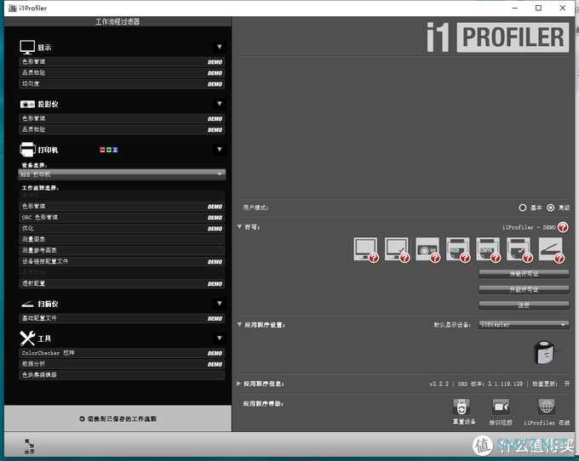
Task: Expand the 应用程序信息 section triangle
Action: 239,384
